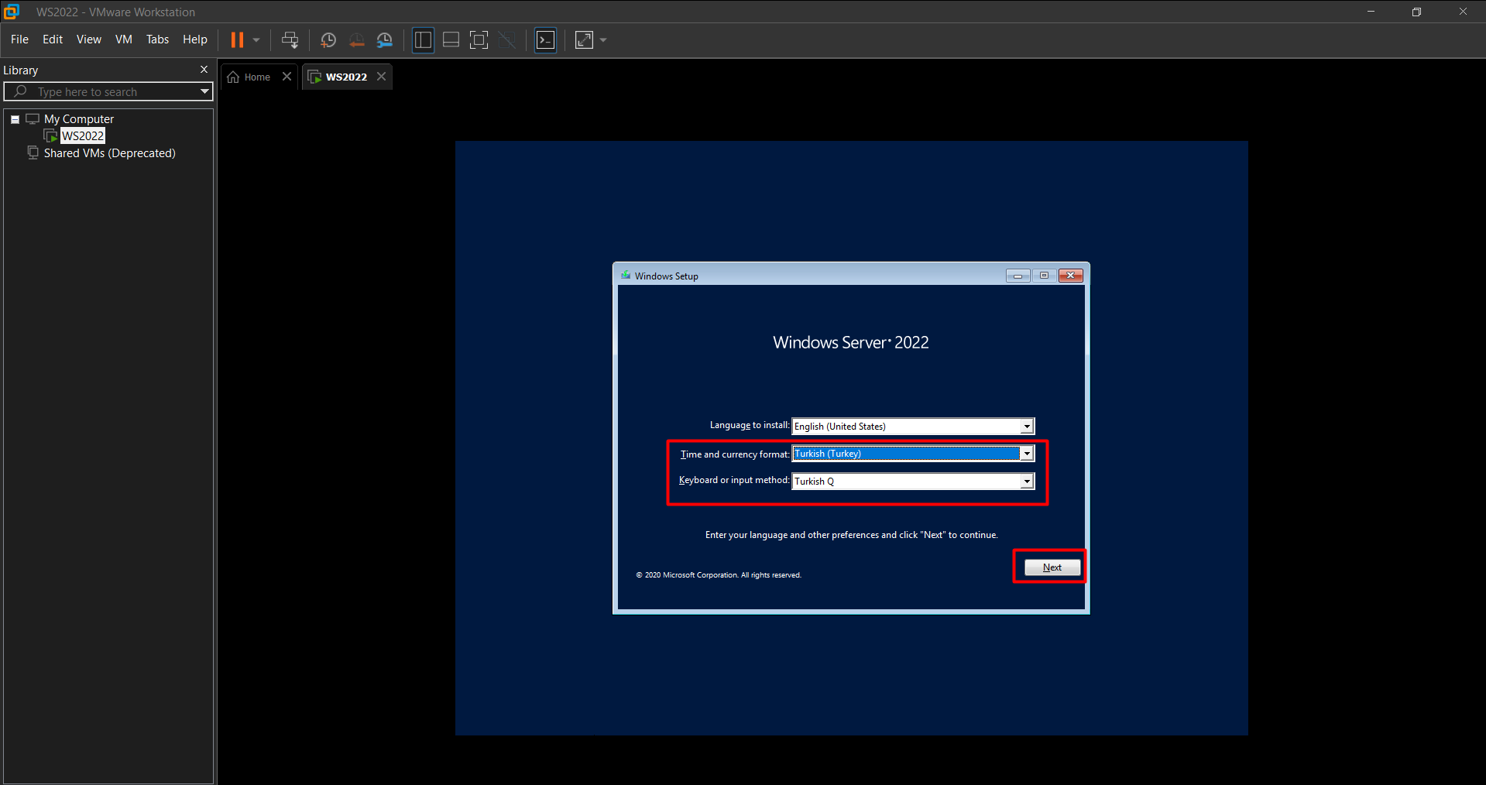Minimize the VMware Workstation window
1486x785 pixels.
(1371, 12)
